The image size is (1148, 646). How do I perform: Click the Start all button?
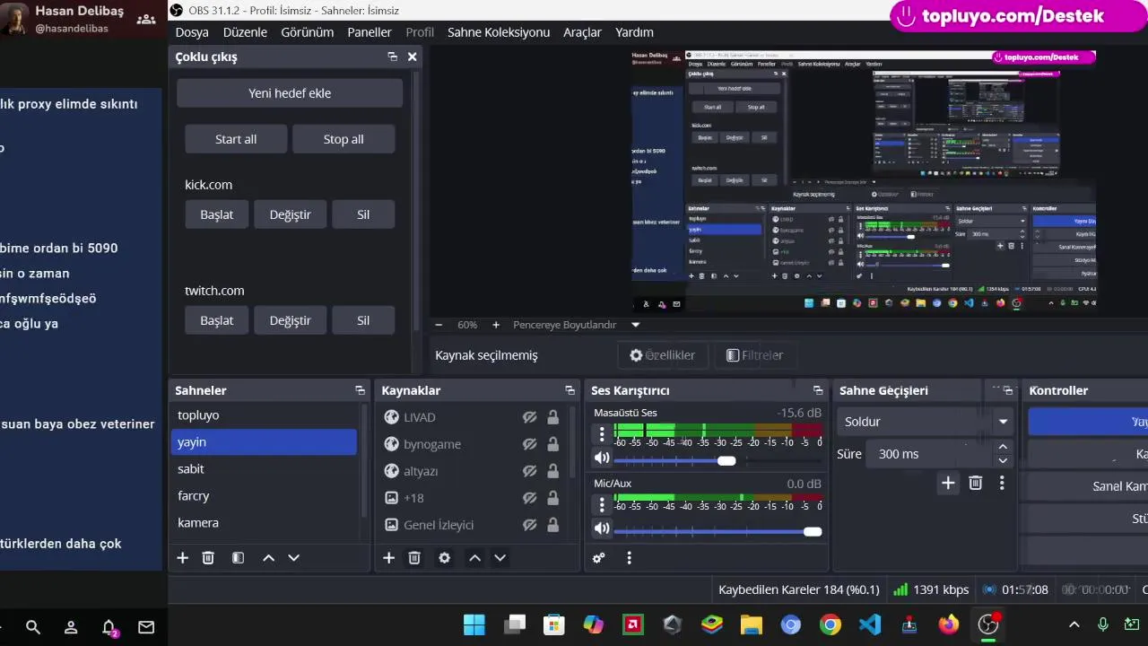point(236,139)
